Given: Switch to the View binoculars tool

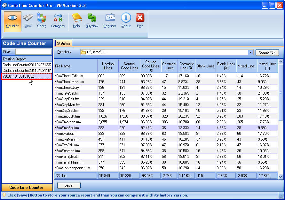Looking at the screenshot, I should pos(28,21).
